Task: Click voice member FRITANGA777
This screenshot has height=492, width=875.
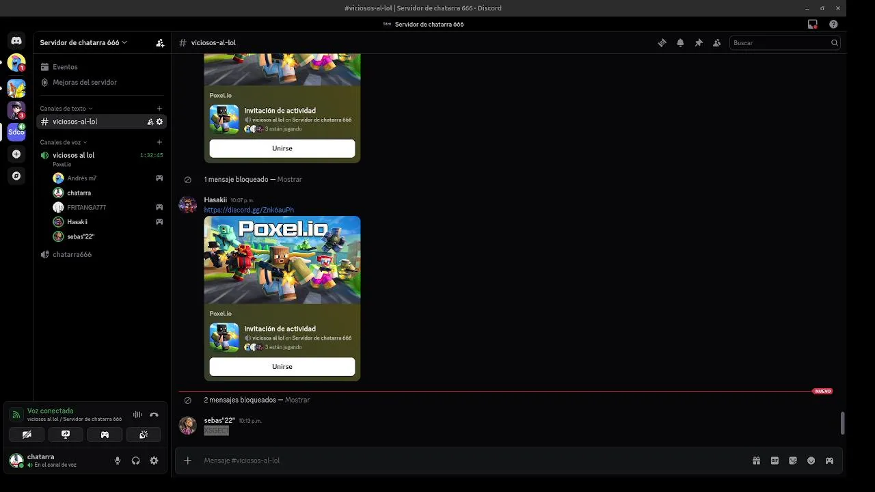Action: pyautogui.click(x=108, y=207)
